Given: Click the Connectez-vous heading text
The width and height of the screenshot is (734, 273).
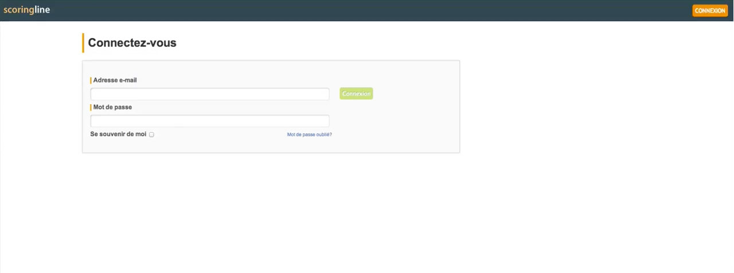Looking at the screenshot, I should click(x=132, y=43).
